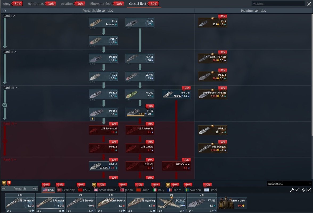The width and height of the screenshot is (313, 213).
Task: Switch to the Helicopters tab
Action: [x=42, y=4]
